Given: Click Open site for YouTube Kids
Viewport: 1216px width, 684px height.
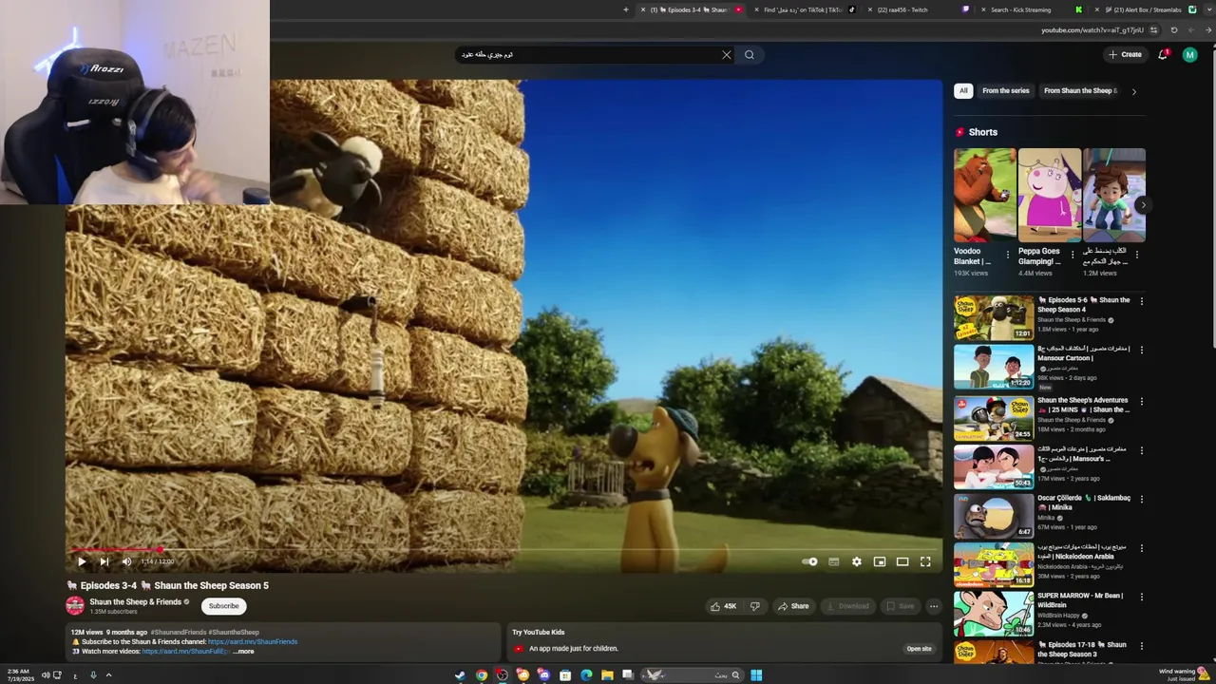Looking at the screenshot, I should 919,649.
